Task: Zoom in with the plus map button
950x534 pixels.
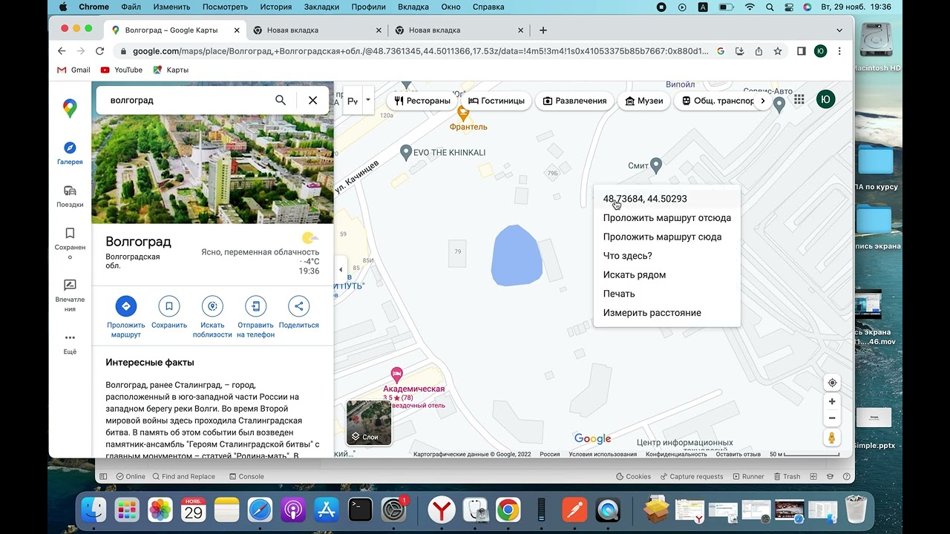Action: [832, 401]
